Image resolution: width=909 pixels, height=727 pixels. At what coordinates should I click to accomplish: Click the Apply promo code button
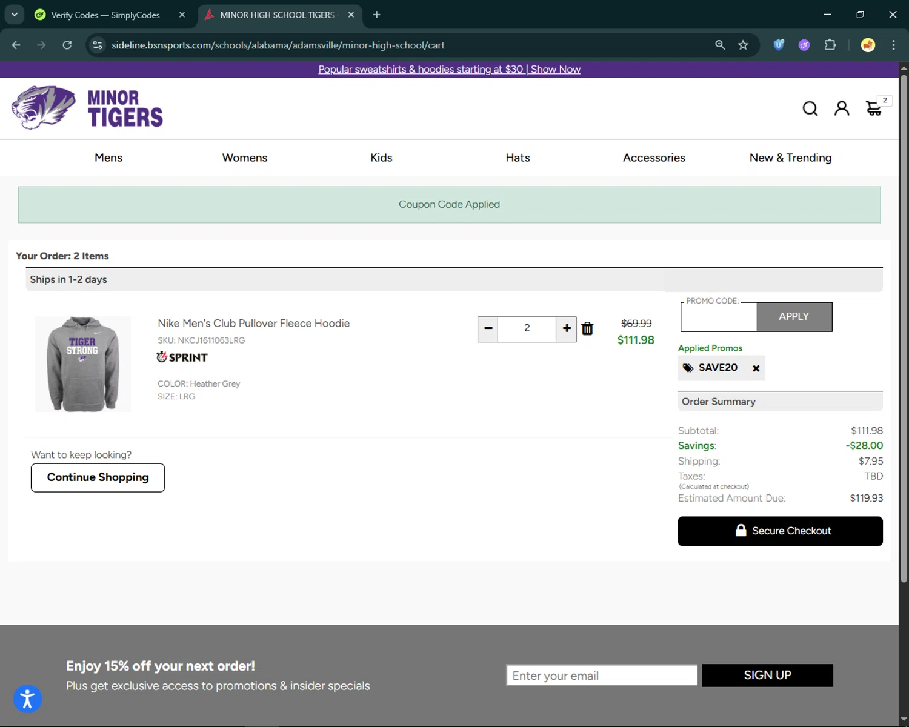pos(794,317)
